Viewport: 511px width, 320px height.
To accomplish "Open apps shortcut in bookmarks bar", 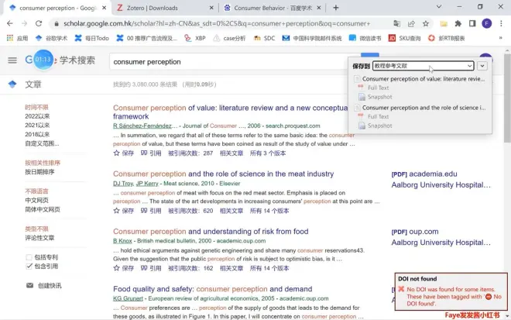I will tap(17, 38).
